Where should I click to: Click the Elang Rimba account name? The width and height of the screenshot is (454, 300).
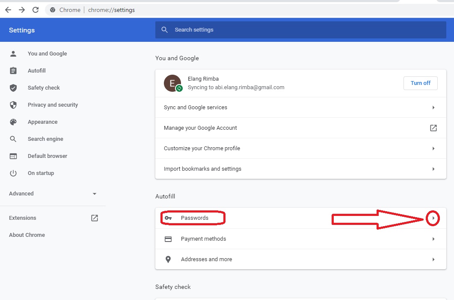203,79
